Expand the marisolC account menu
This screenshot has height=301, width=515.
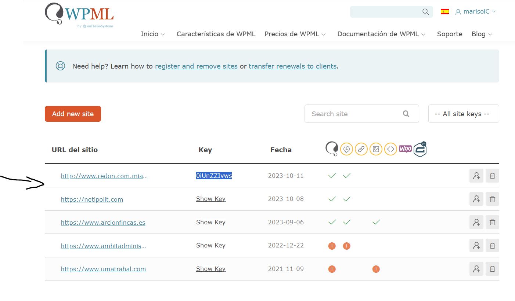[x=476, y=11]
